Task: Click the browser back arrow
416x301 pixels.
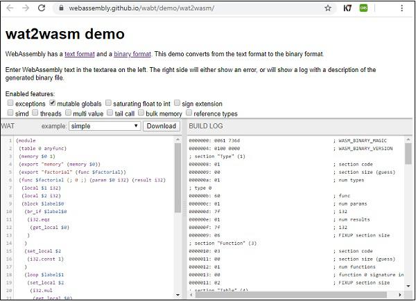Action: (10, 8)
